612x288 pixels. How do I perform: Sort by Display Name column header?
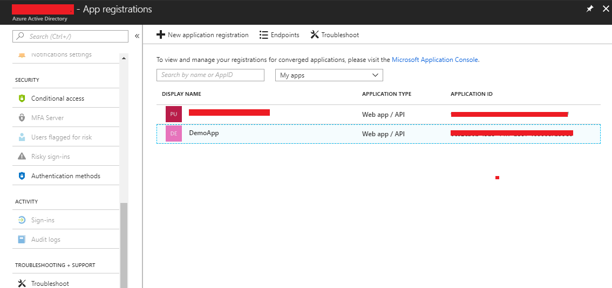[x=181, y=94]
